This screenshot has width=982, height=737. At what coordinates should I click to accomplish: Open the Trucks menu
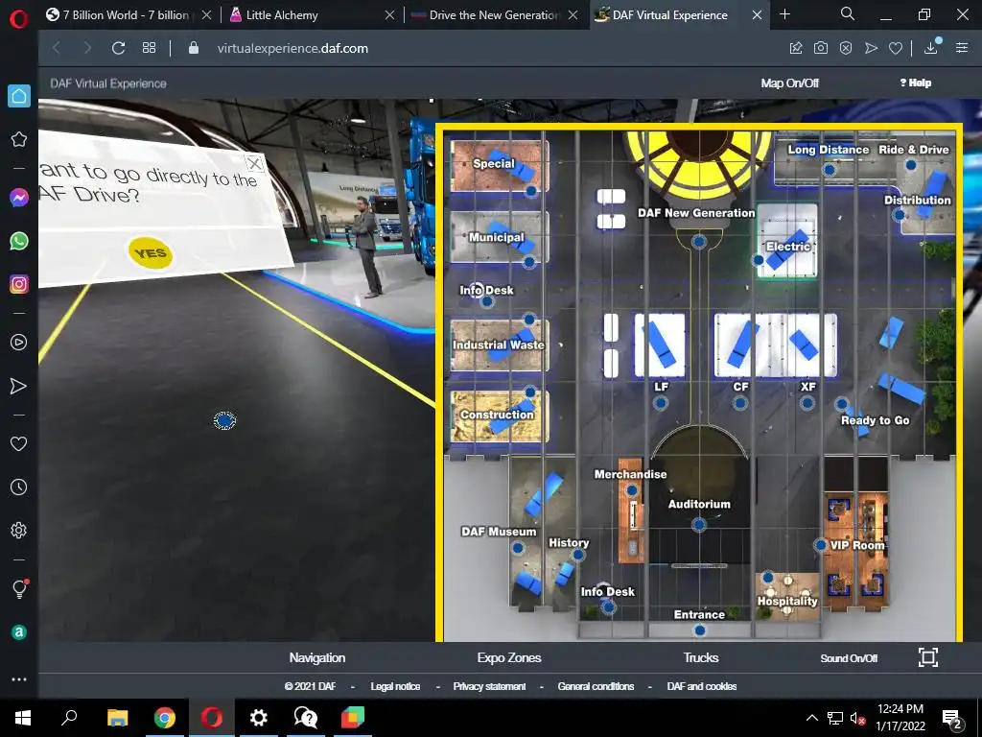point(701,658)
